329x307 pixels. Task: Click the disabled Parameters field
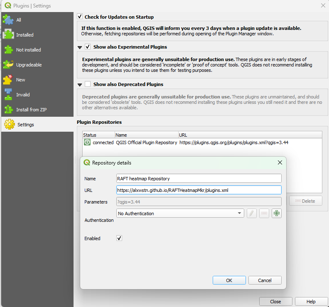pos(199,201)
